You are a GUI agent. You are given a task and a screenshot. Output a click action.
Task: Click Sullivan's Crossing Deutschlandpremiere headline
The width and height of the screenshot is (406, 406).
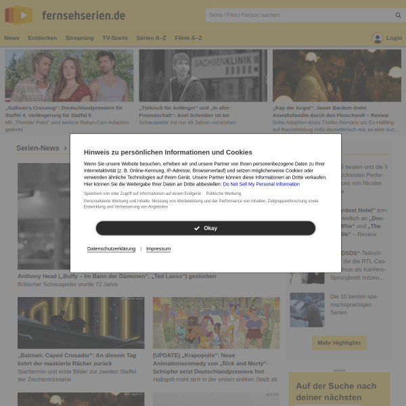(64, 112)
